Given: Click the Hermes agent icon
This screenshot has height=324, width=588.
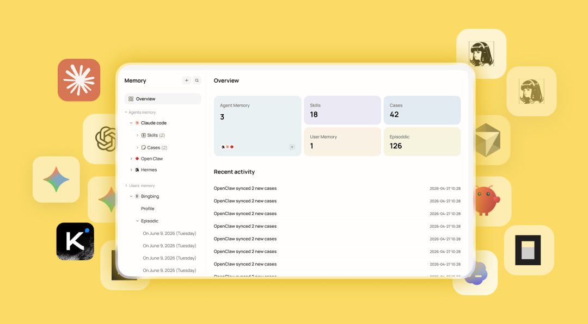Looking at the screenshot, I should pyautogui.click(x=137, y=170).
